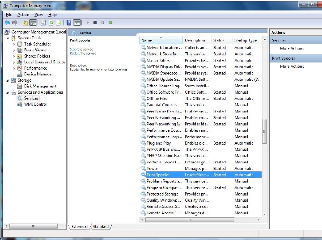This screenshot has height=241, width=322.
Task: Click the vertical scrollbar thumb of services list
Action: point(264,131)
